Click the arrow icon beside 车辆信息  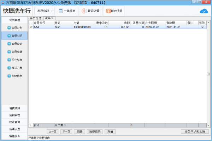point(9,76)
